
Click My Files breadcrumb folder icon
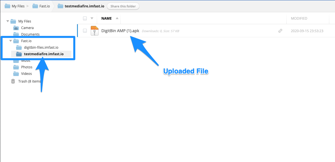click(x=7, y=6)
